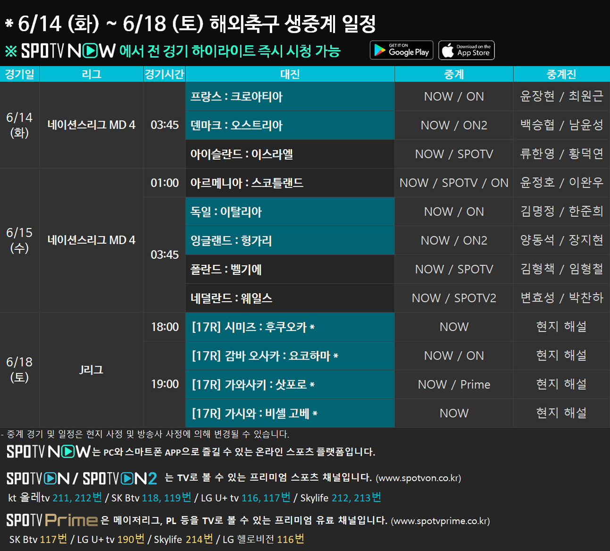Open the www.spotvprime.co.kr link
The width and height of the screenshot is (610, 551).
[441, 521]
